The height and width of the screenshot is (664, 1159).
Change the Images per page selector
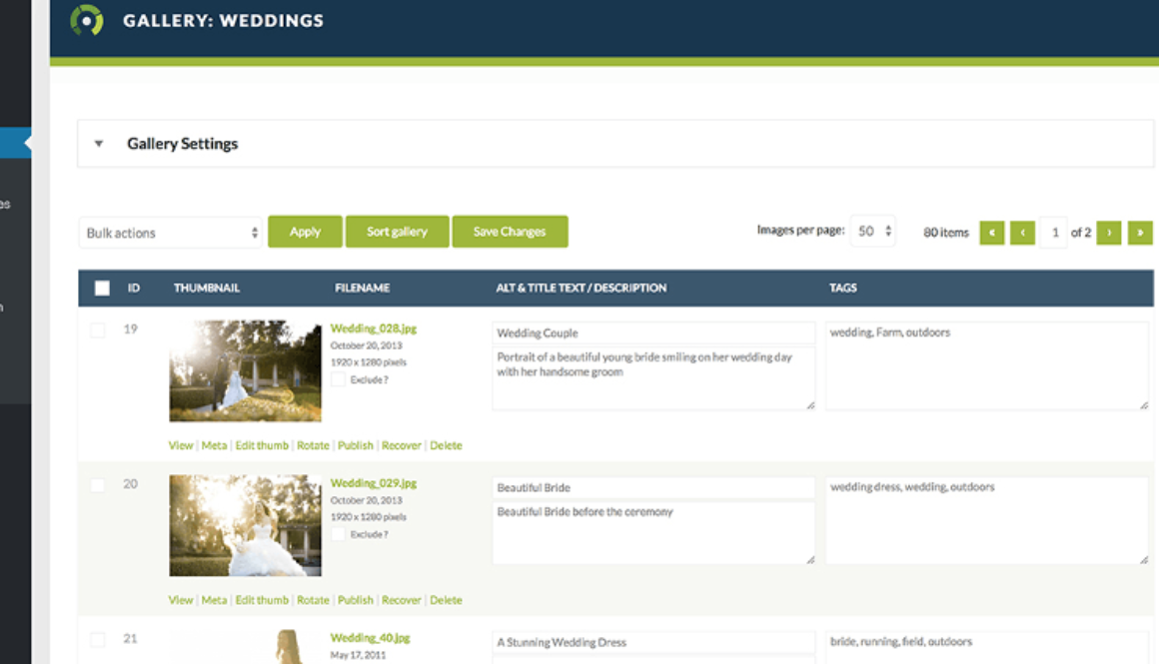click(x=872, y=232)
